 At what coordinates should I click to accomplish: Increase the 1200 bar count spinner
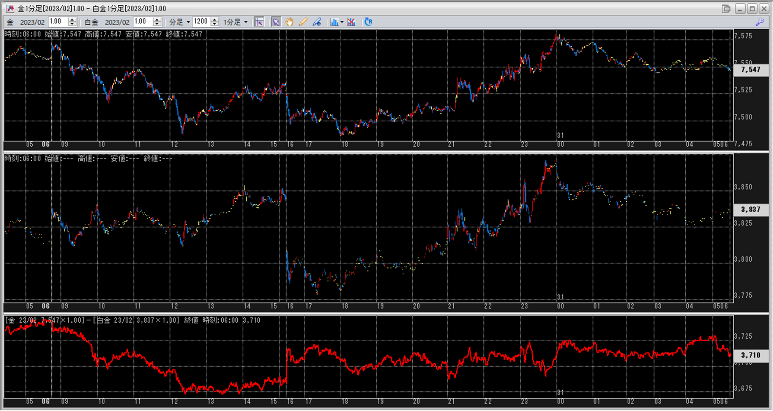(x=215, y=20)
